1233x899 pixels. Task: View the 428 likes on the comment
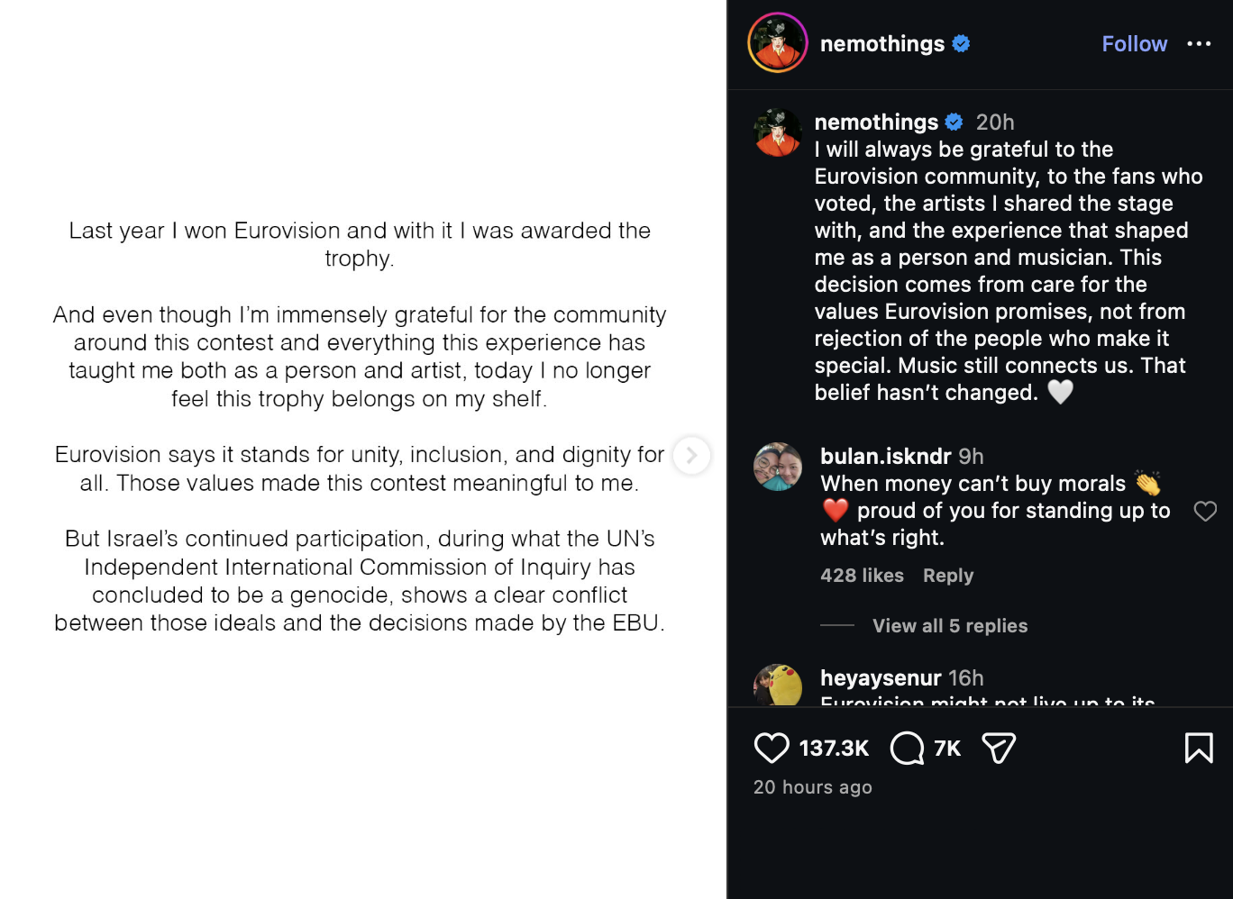tap(862, 575)
